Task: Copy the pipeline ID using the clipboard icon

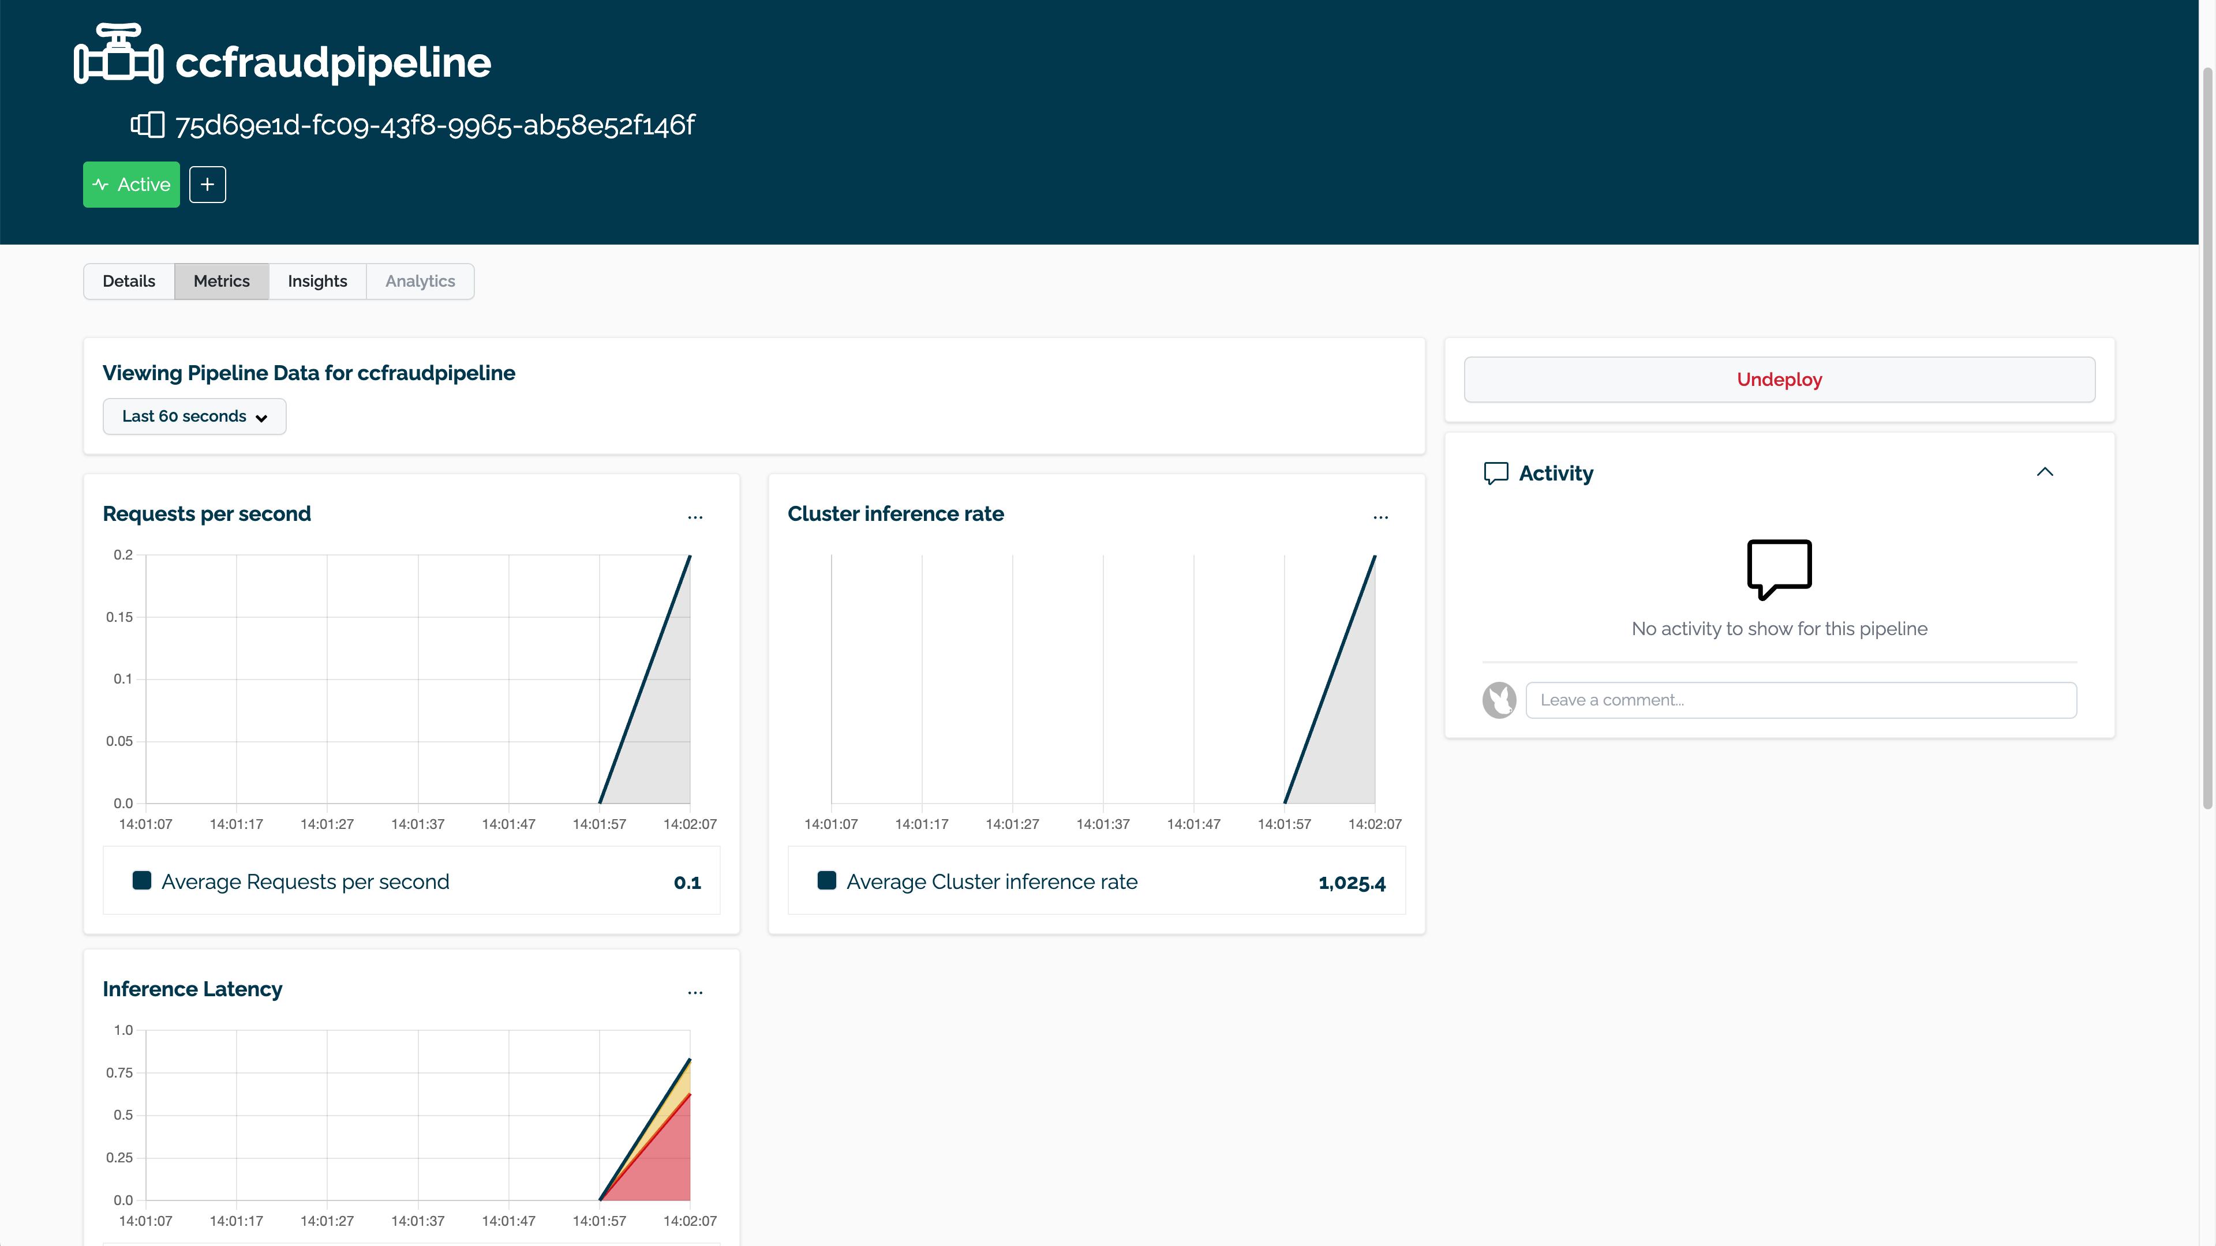Action: [x=147, y=125]
